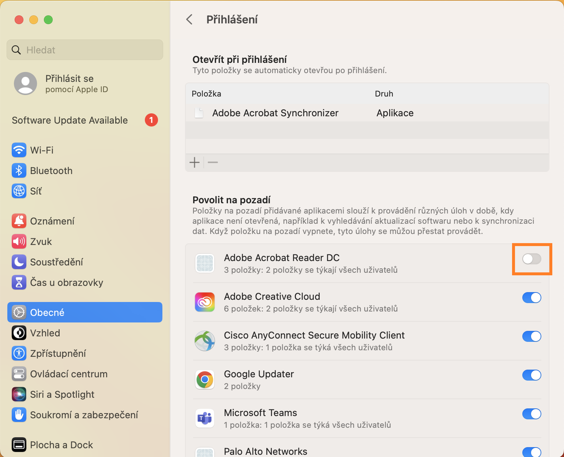564x457 pixels.
Task: Turn off Google Updater background toggle
Action: (x=531, y=375)
